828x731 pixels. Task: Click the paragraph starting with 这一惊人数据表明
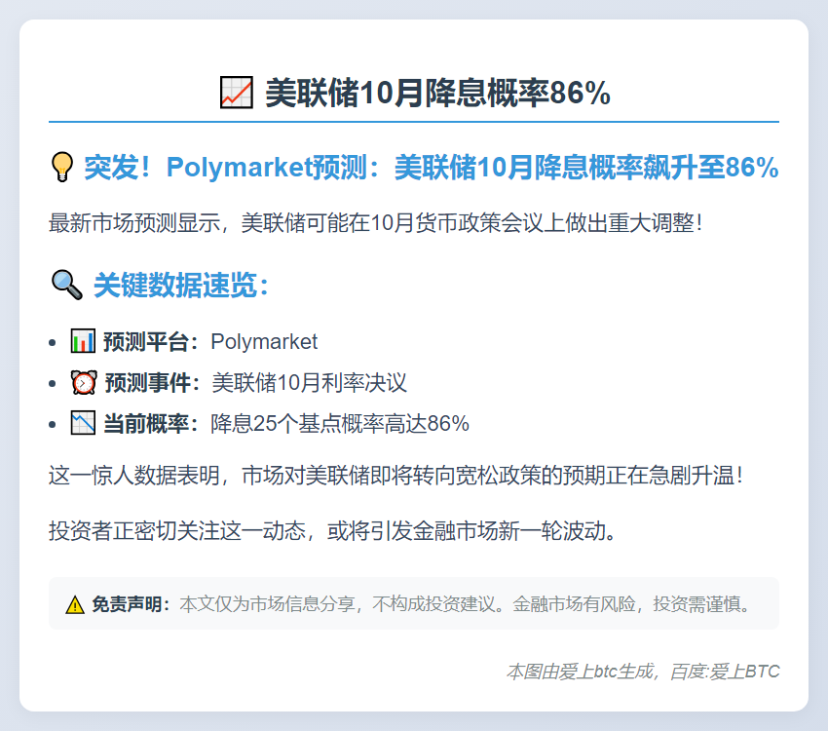tap(397, 477)
